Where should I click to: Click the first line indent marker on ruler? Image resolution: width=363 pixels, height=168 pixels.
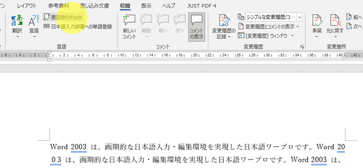coord(49,53)
